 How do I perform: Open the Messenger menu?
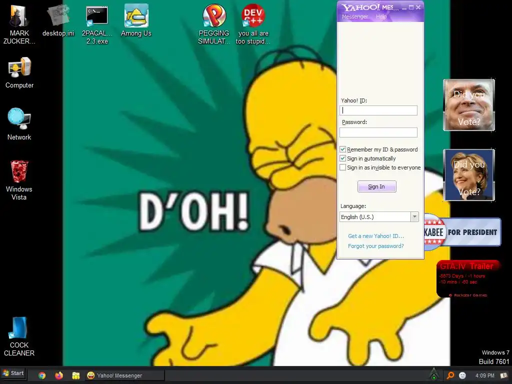(x=354, y=16)
